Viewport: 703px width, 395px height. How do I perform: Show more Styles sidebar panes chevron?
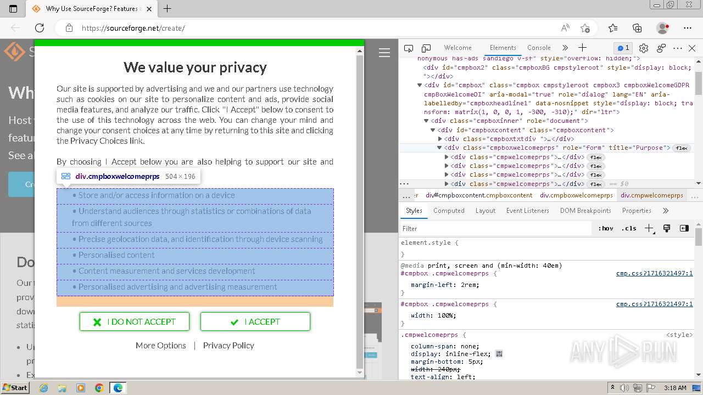click(666, 211)
